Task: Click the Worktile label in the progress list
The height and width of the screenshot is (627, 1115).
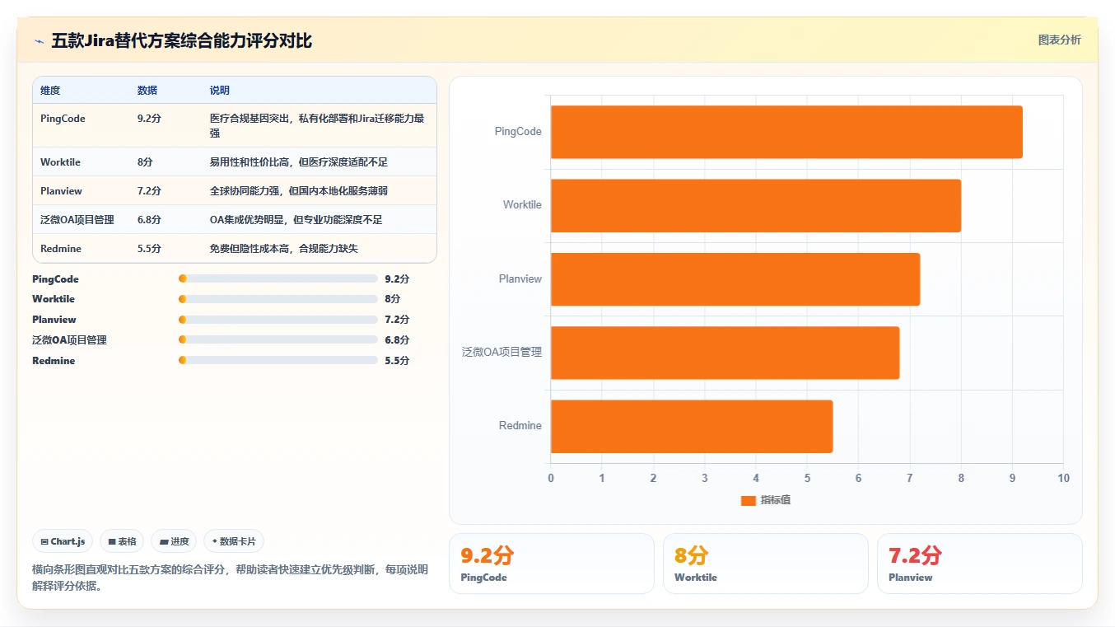Action: point(54,299)
